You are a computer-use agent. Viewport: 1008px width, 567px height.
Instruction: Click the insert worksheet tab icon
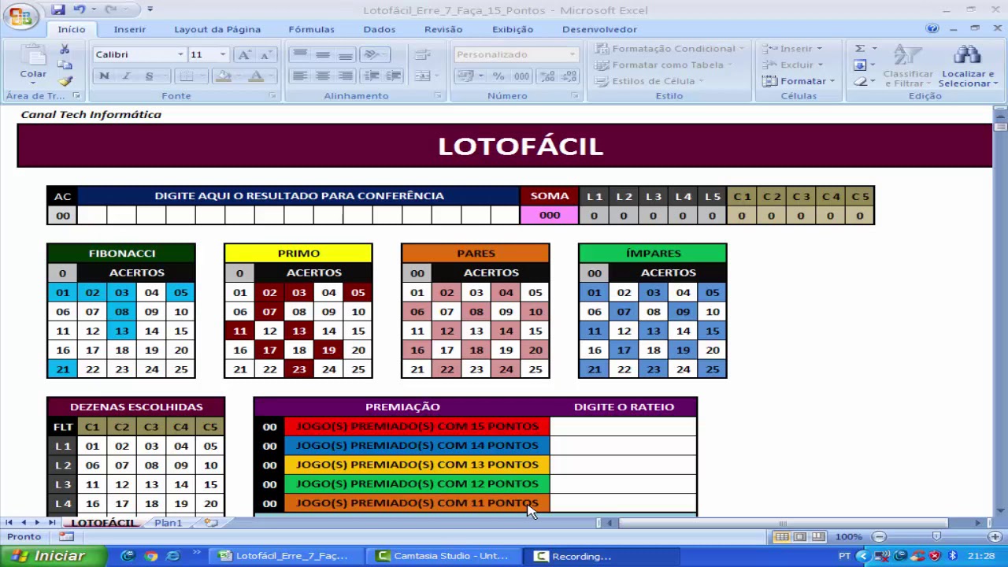pyautogui.click(x=210, y=523)
